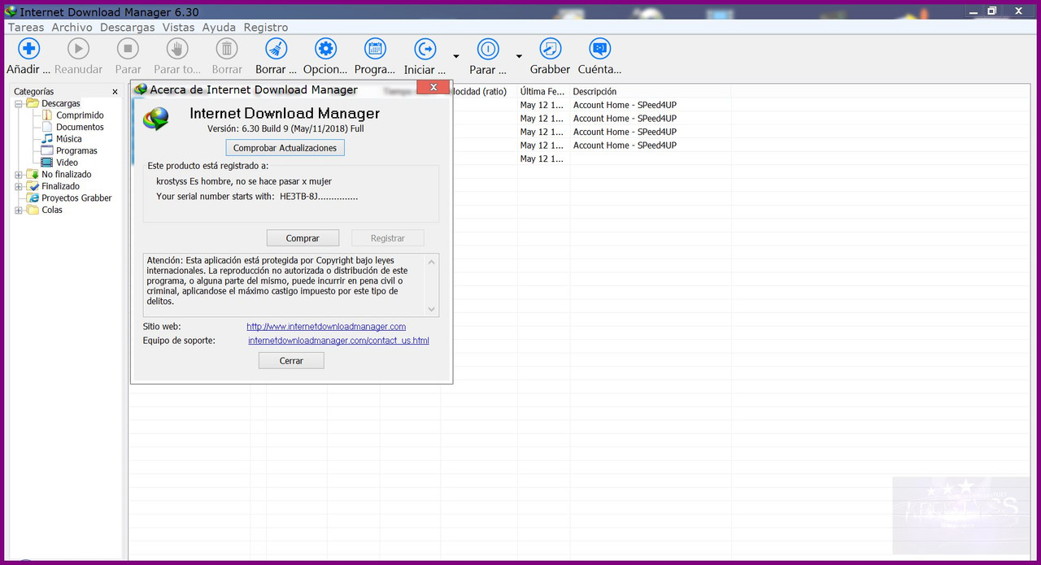Click Comprobar Actualizaciones button
This screenshot has height=565, width=1041.
[285, 148]
